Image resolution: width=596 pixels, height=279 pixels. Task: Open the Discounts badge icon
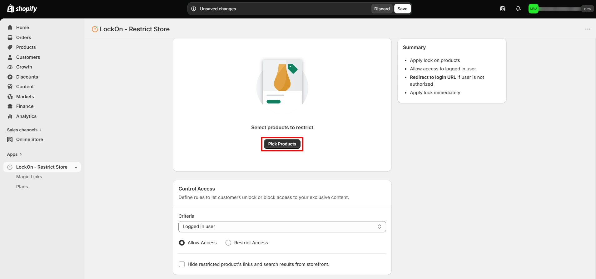coord(10,77)
